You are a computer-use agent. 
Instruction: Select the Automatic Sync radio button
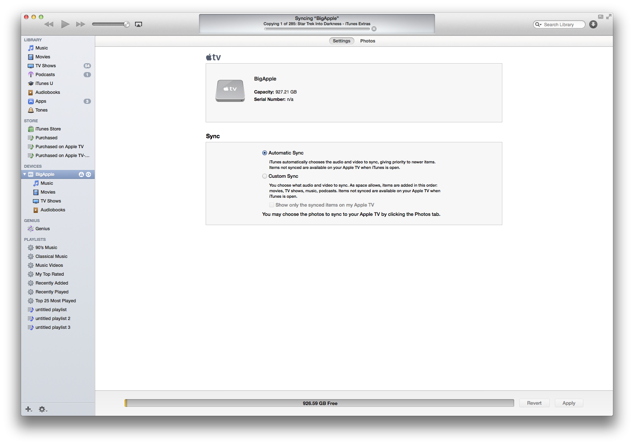[264, 153]
